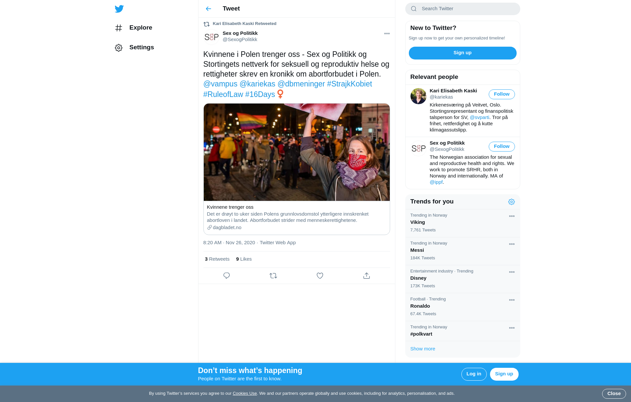Retweet using the retweet icon
Screen dimensions: 631x402
pos(273,276)
